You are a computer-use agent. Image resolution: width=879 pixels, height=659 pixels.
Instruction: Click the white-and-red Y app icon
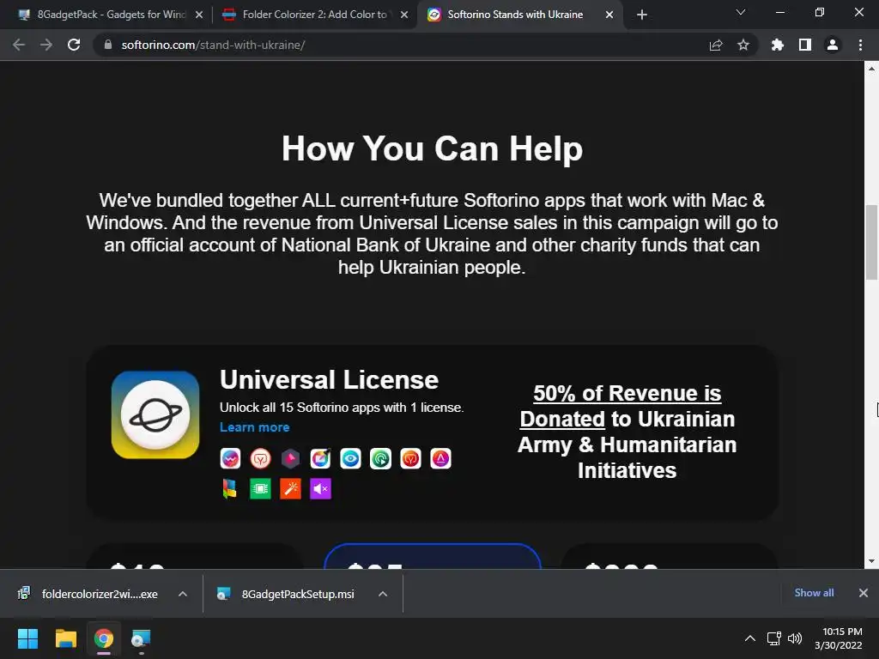(261, 458)
